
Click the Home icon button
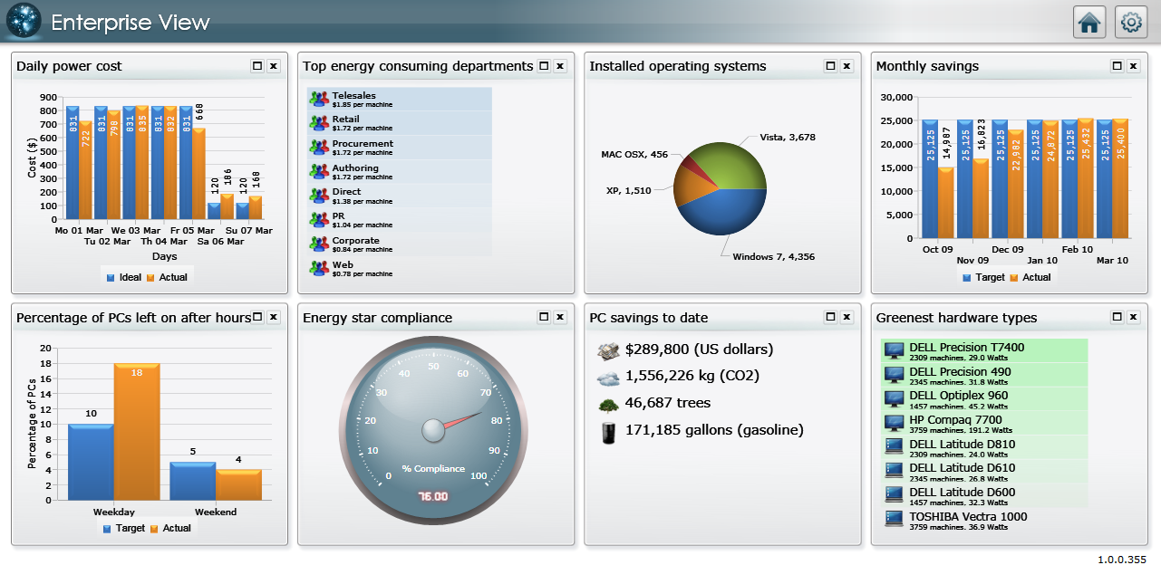point(1089,23)
